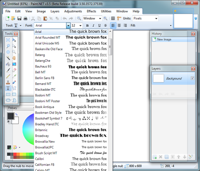Choose Broadway from the font list
200x171 pixels.
(71, 136)
